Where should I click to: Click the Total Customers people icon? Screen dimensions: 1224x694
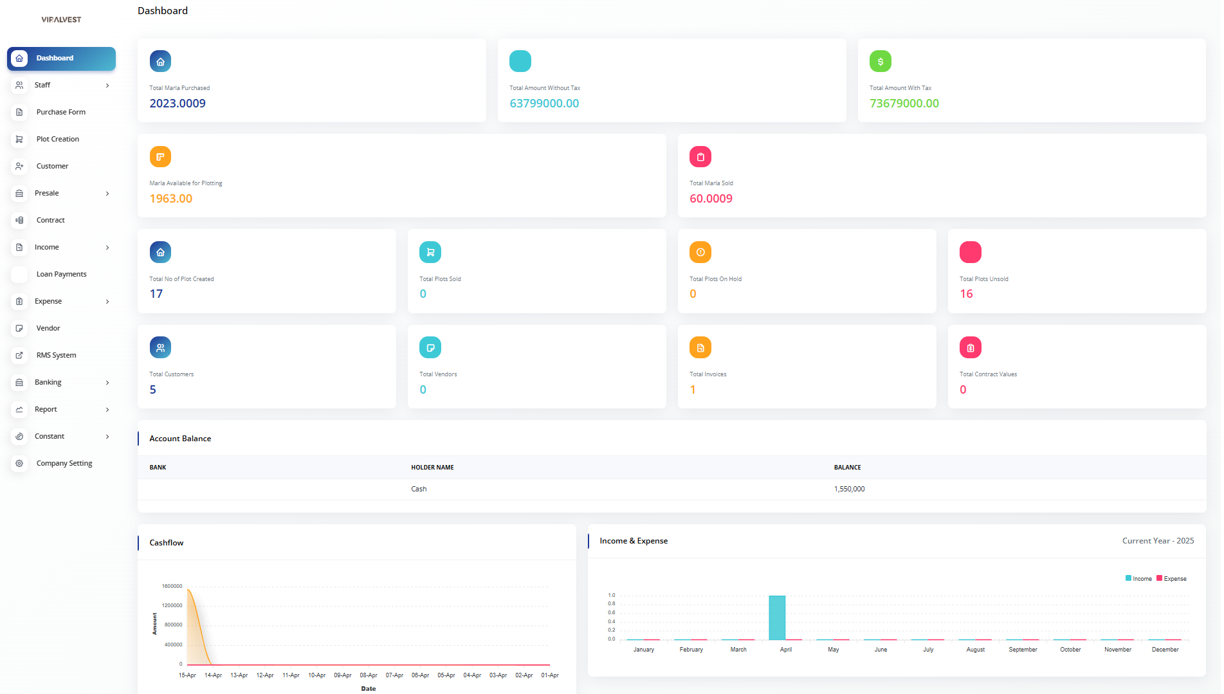pos(160,348)
